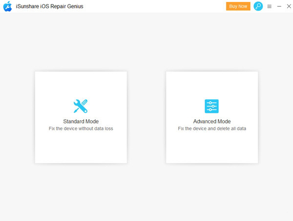Select the Advanced Mode title text

point(211,121)
